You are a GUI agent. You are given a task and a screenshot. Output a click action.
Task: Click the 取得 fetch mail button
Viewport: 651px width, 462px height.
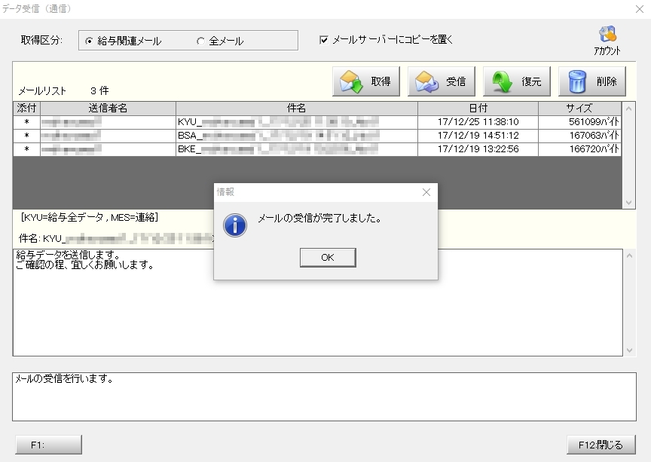(365, 81)
